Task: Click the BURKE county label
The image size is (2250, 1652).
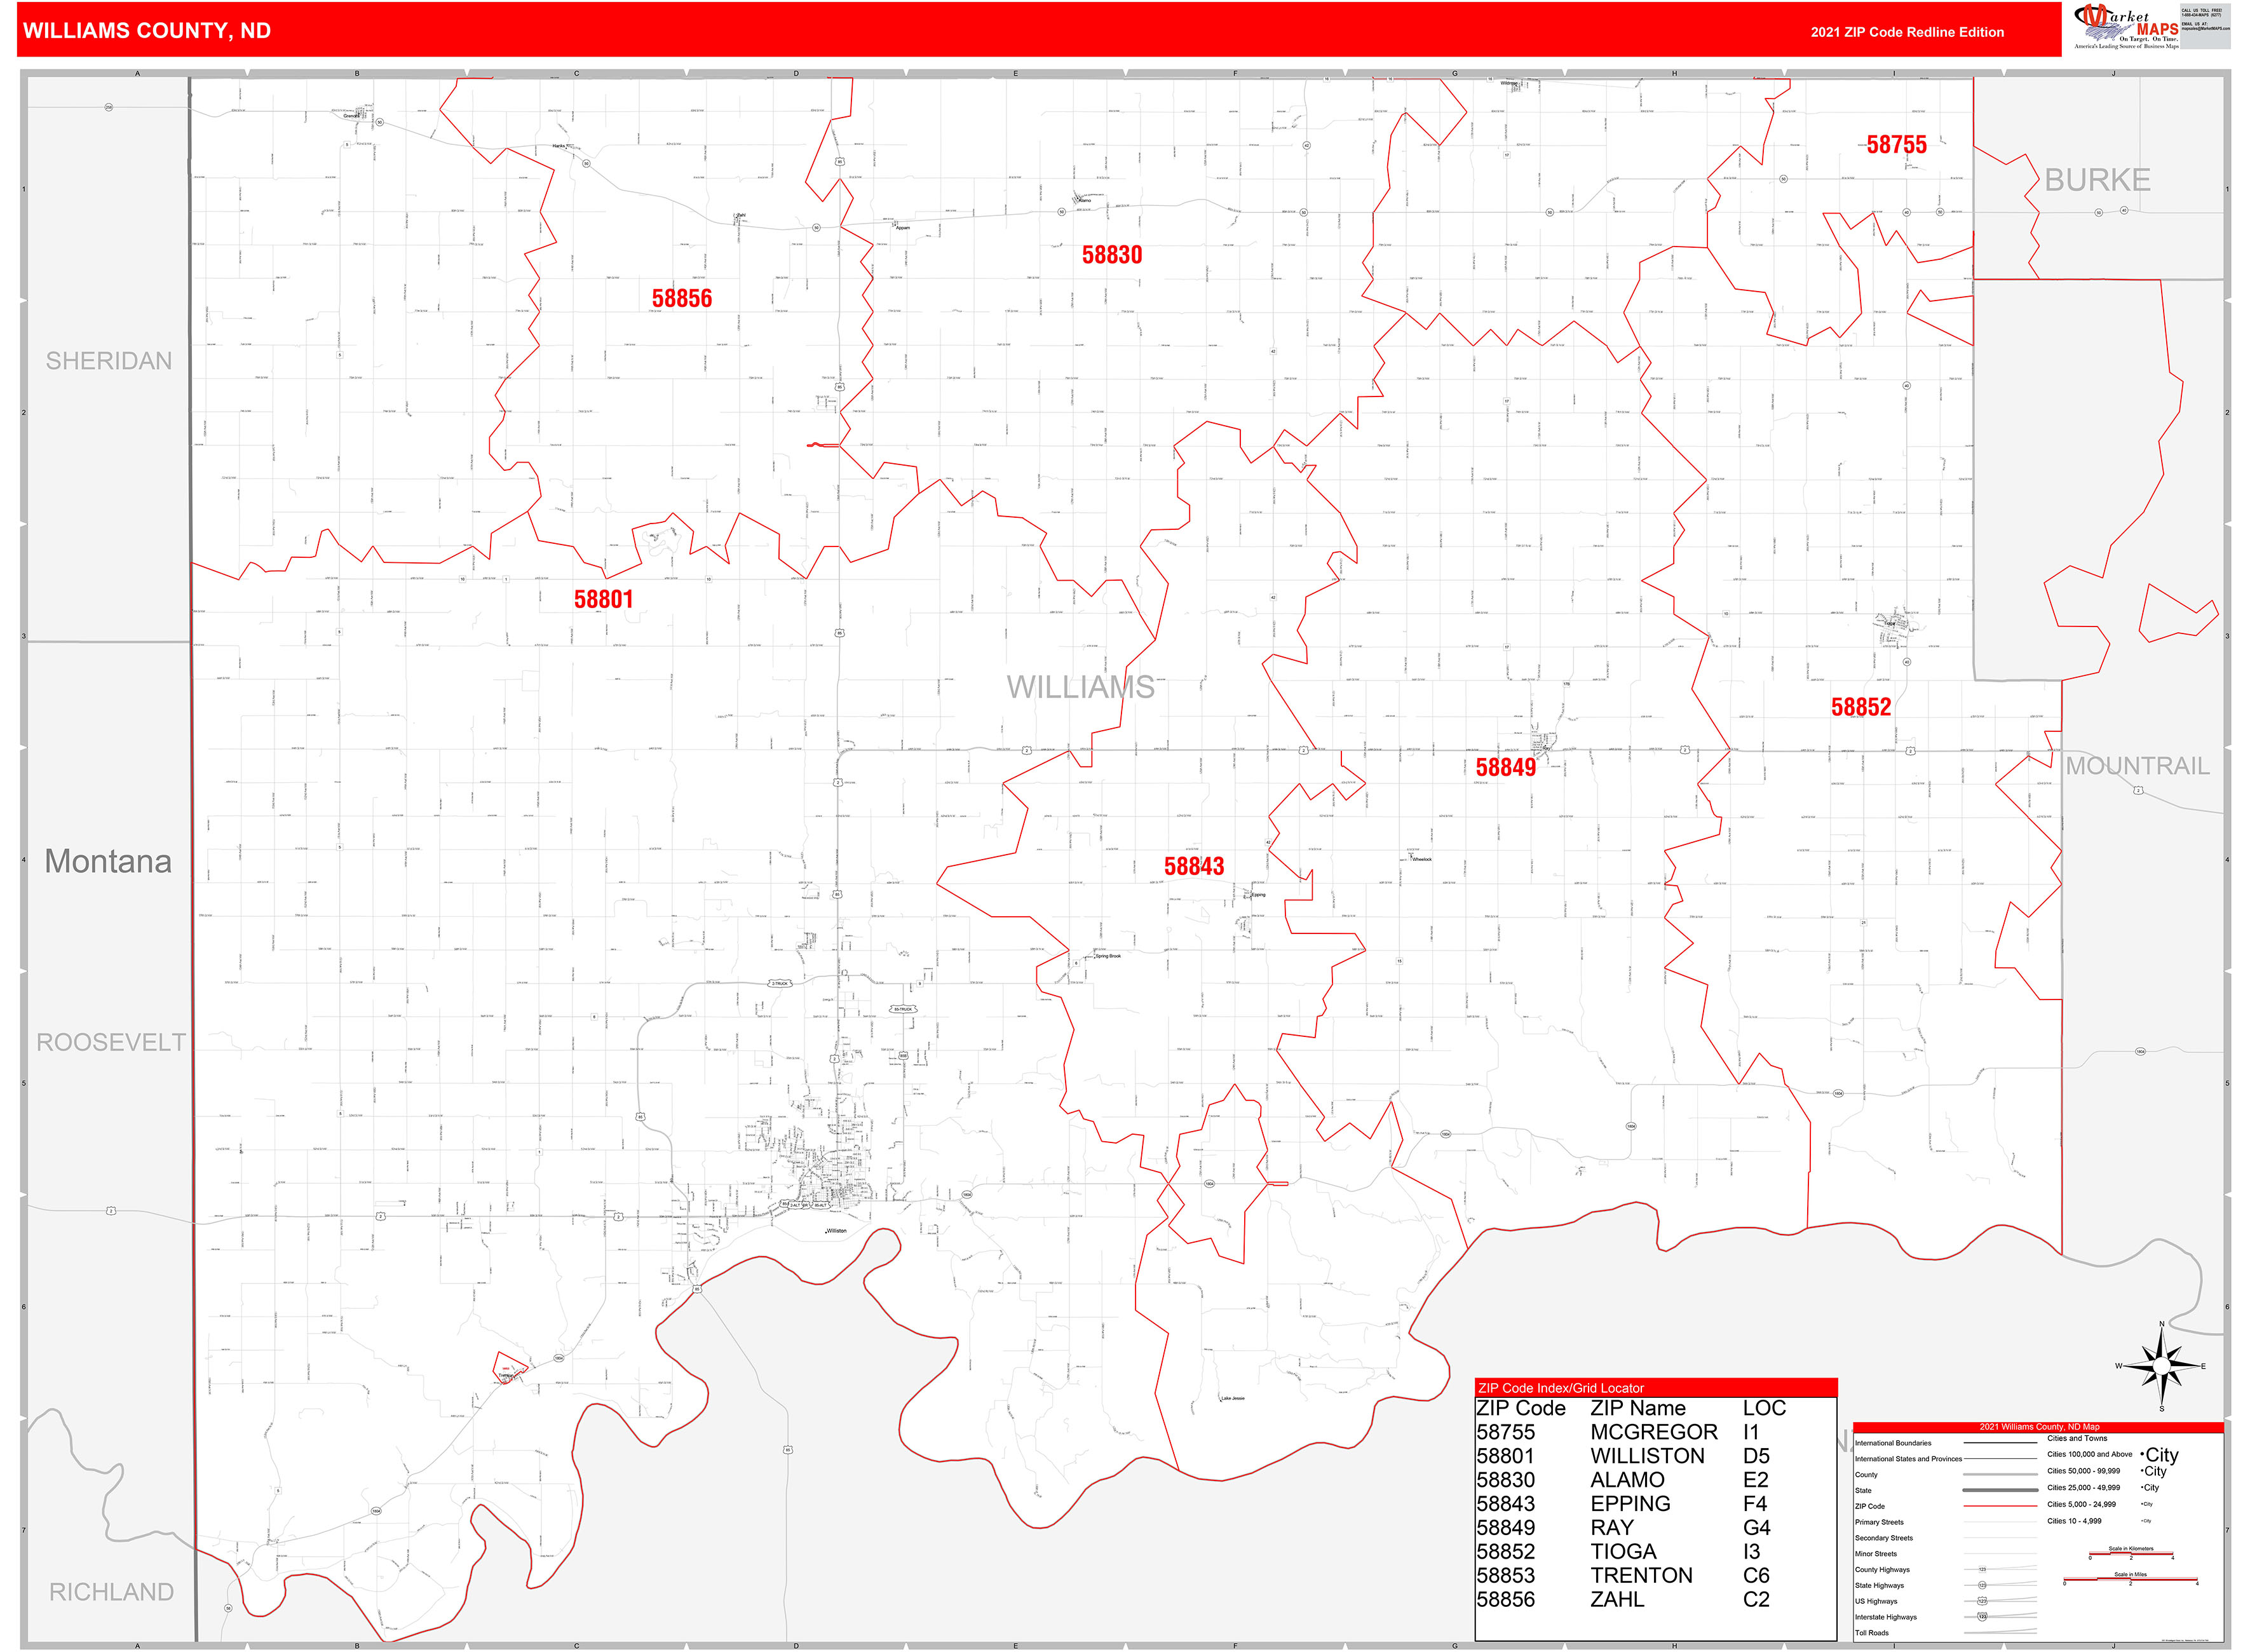Action: click(2097, 180)
